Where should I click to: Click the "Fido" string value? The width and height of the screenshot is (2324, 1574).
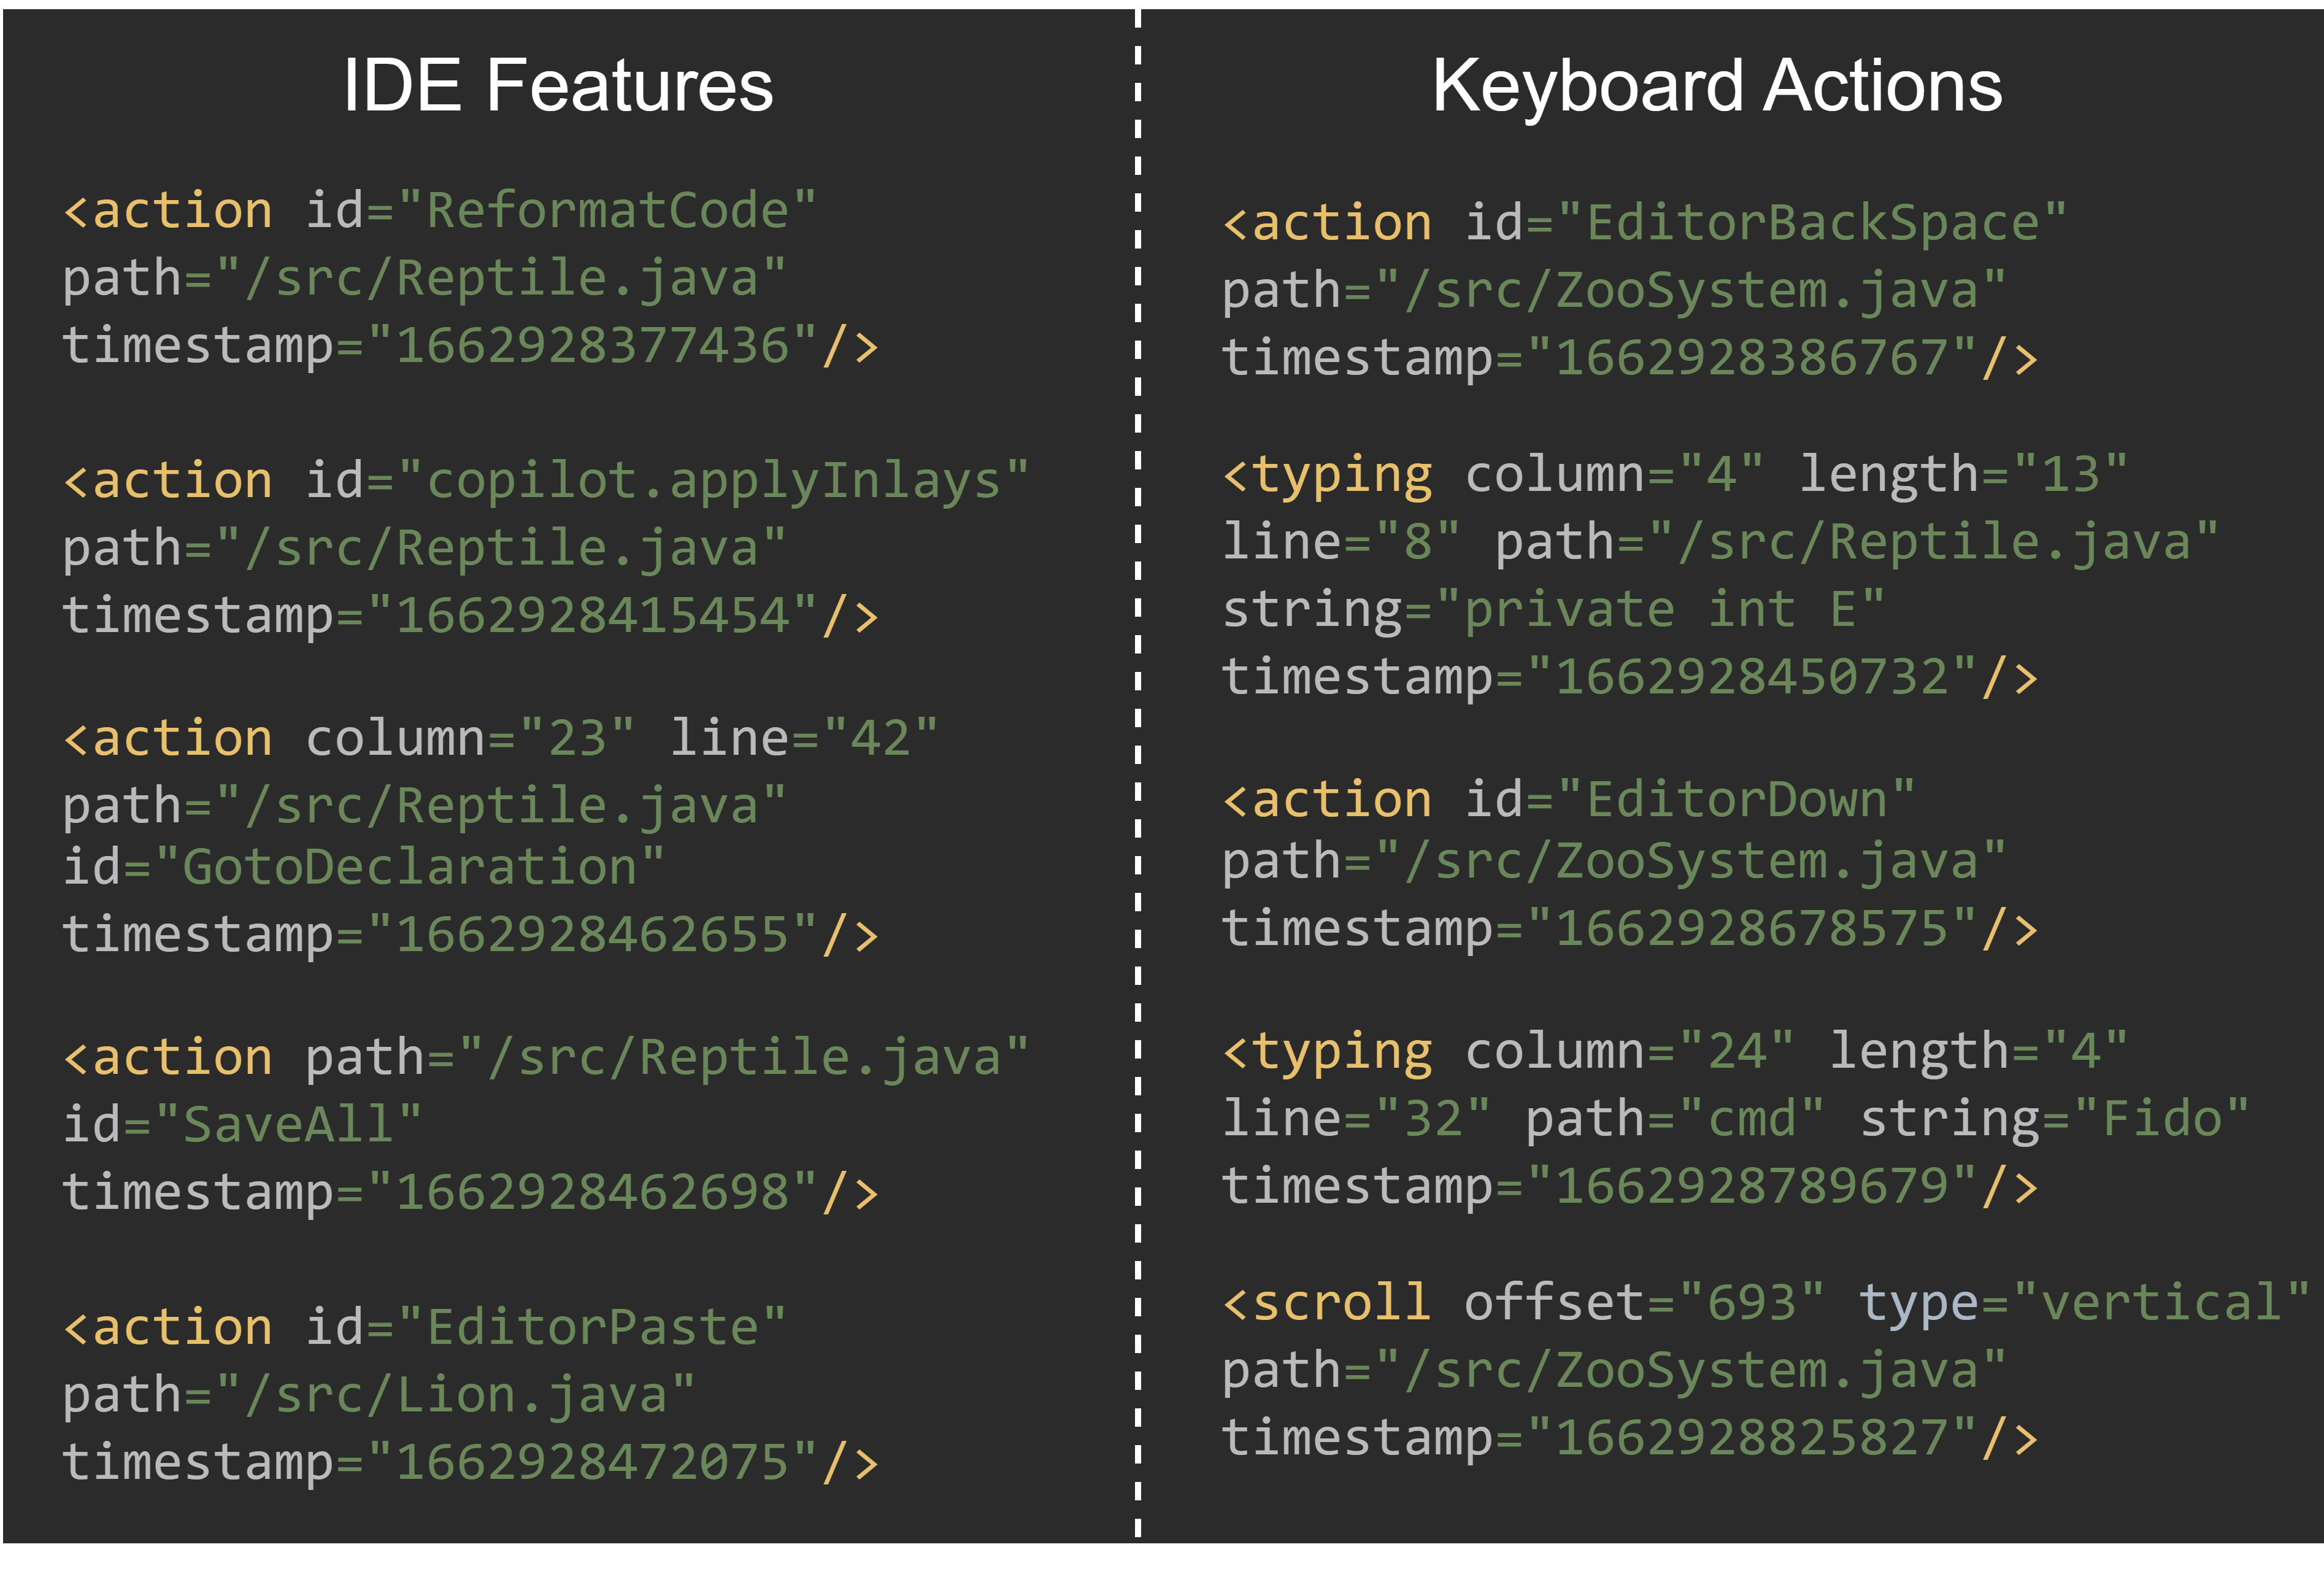2161,1118
